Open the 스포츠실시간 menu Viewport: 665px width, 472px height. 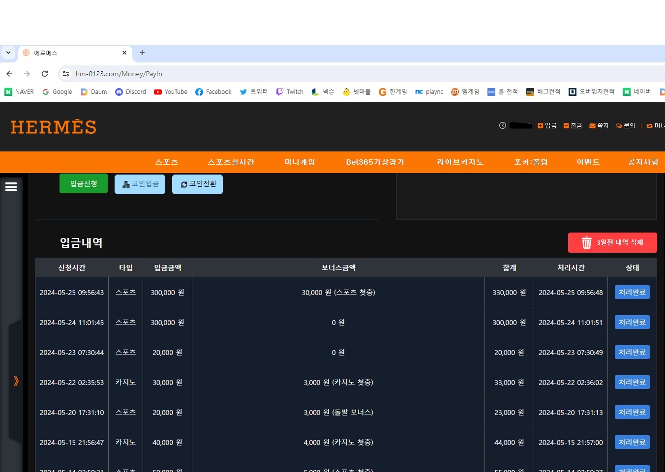[231, 162]
